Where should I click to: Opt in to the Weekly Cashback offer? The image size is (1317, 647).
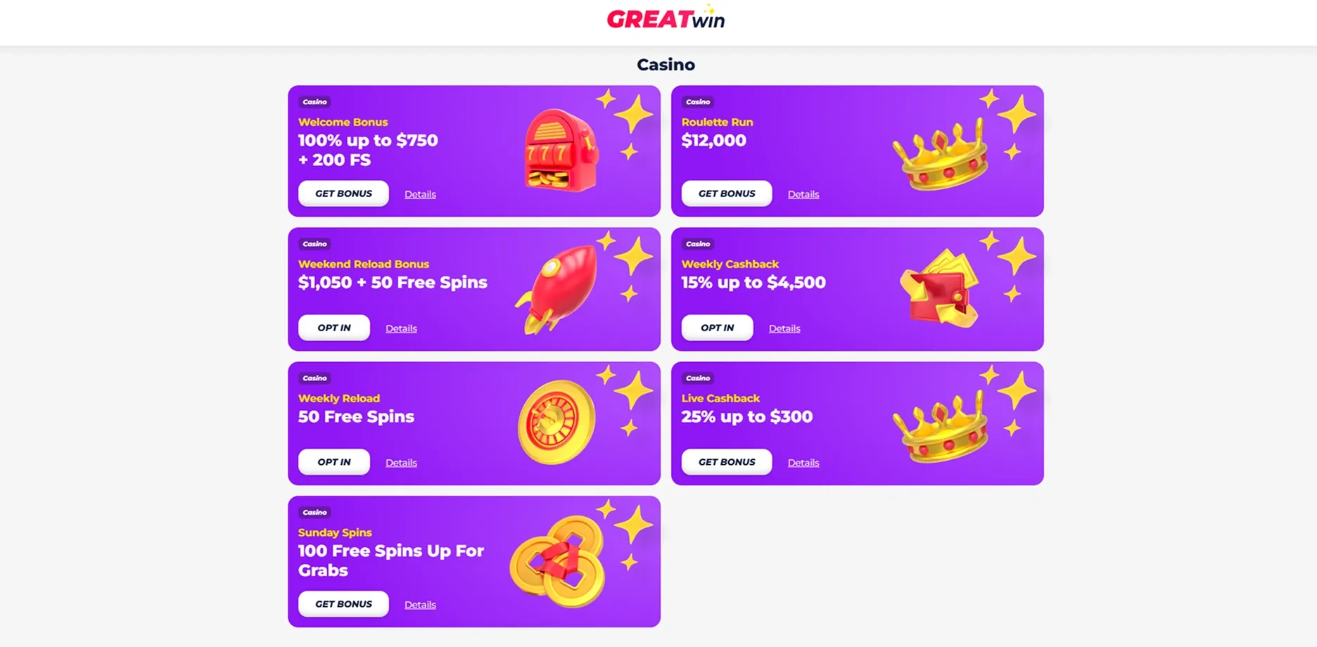coord(717,327)
